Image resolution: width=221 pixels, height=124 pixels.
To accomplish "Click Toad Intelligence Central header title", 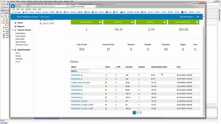I will (27, 17).
